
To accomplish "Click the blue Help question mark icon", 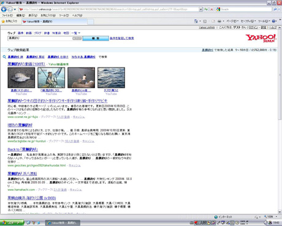I will pos(274,21).
